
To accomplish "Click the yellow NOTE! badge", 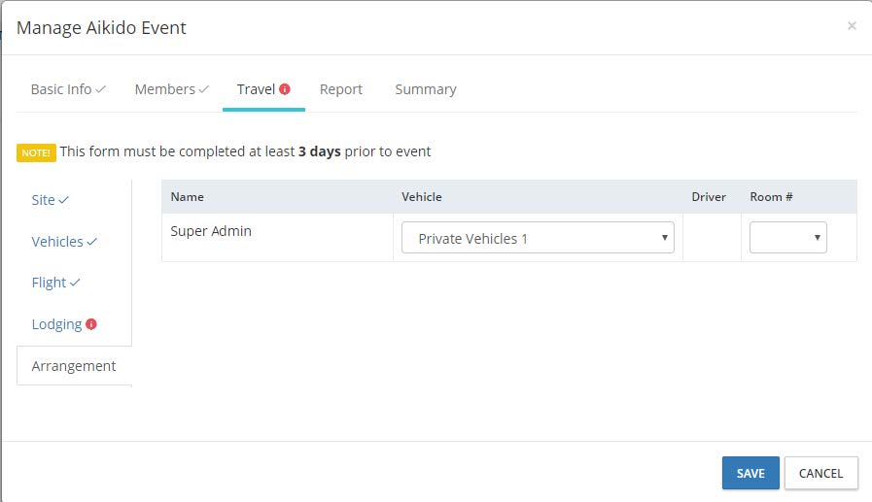I will (x=36, y=152).
